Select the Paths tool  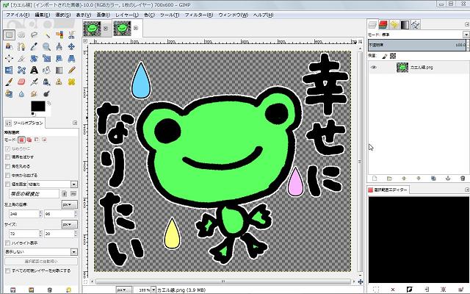pyautogui.click(x=21, y=46)
